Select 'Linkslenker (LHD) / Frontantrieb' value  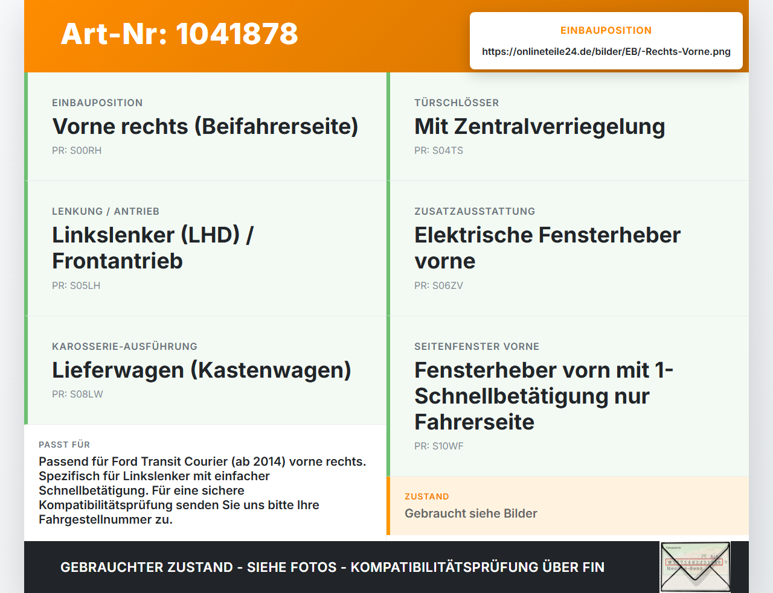click(x=153, y=248)
